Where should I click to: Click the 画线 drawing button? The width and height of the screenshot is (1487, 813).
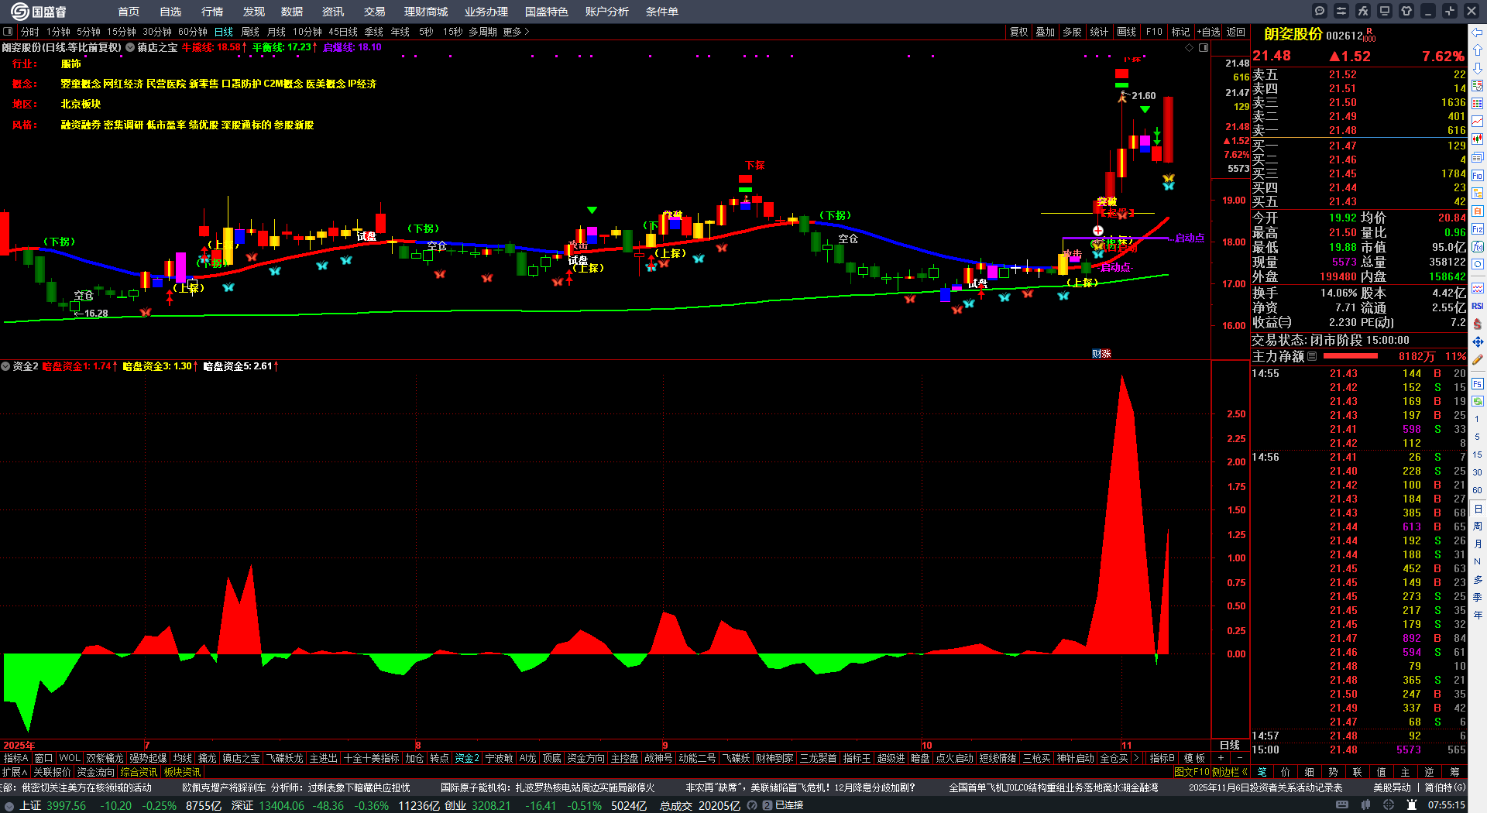coord(1127,32)
